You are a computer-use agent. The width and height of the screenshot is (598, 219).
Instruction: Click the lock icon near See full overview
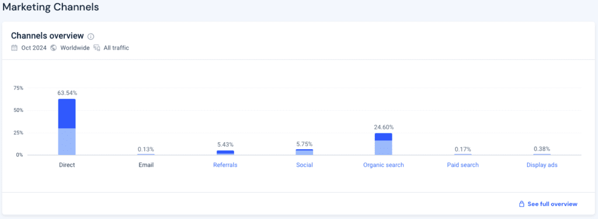click(x=521, y=204)
